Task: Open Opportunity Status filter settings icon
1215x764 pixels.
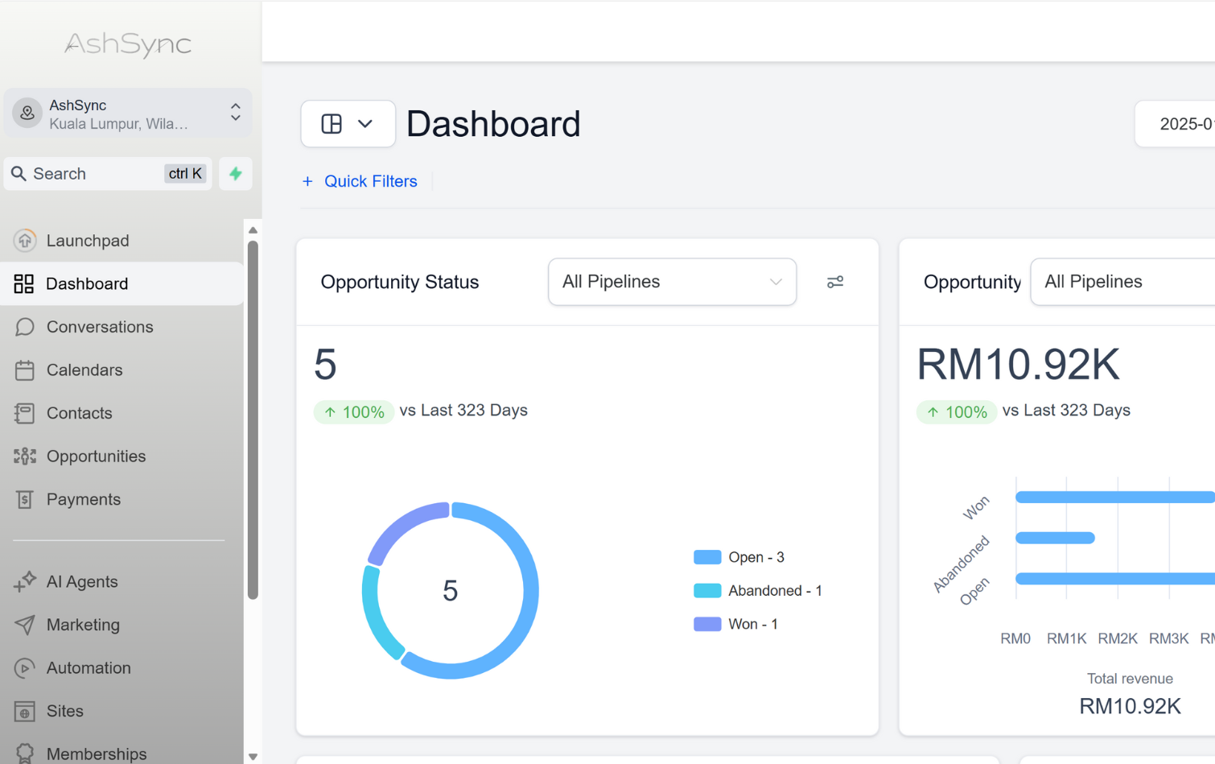Action: (x=834, y=282)
